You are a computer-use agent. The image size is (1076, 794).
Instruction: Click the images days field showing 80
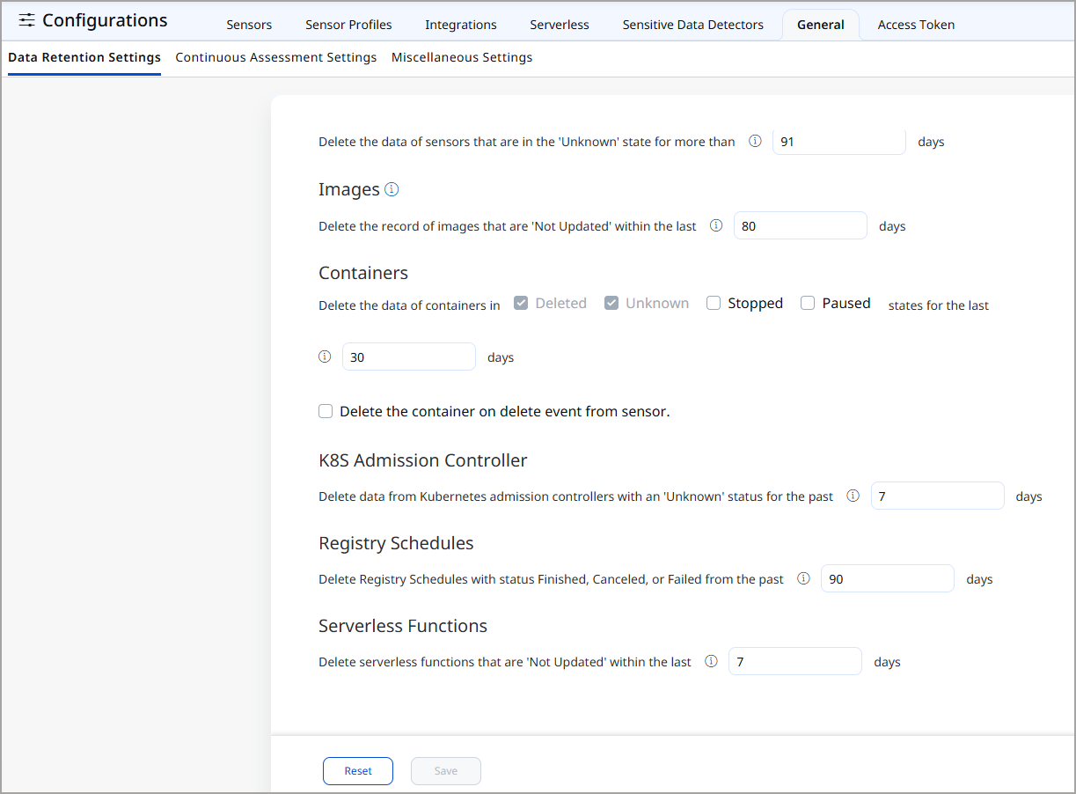[x=801, y=225]
